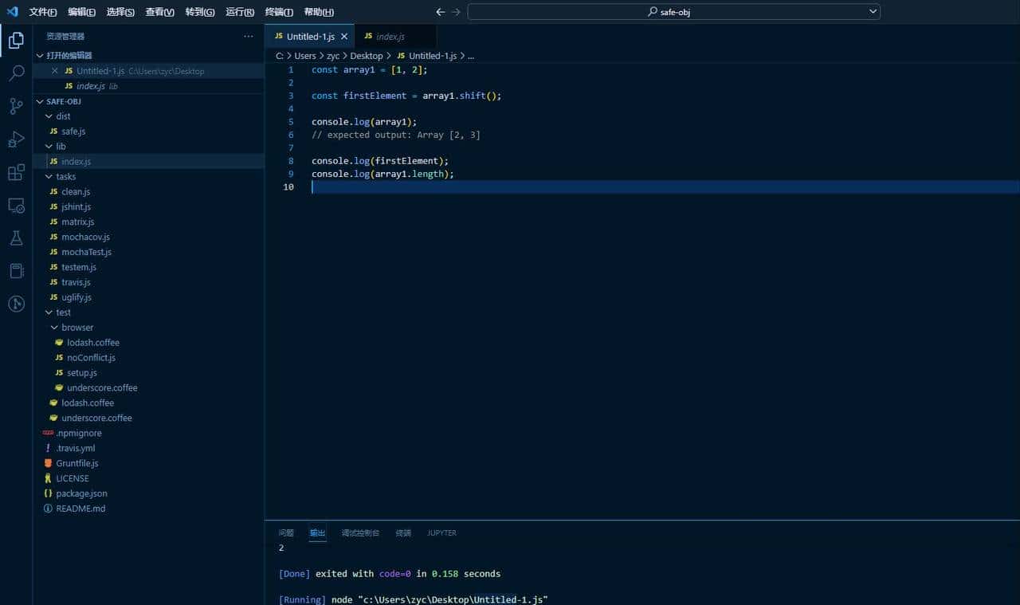Open the Run and Debug view
This screenshot has height=605, width=1020.
pos(14,139)
